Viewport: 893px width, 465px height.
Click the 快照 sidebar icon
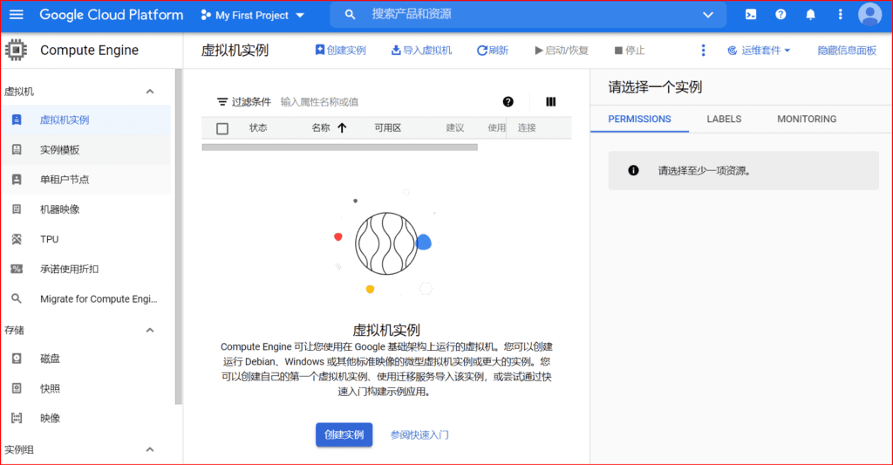[x=17, y=388]
